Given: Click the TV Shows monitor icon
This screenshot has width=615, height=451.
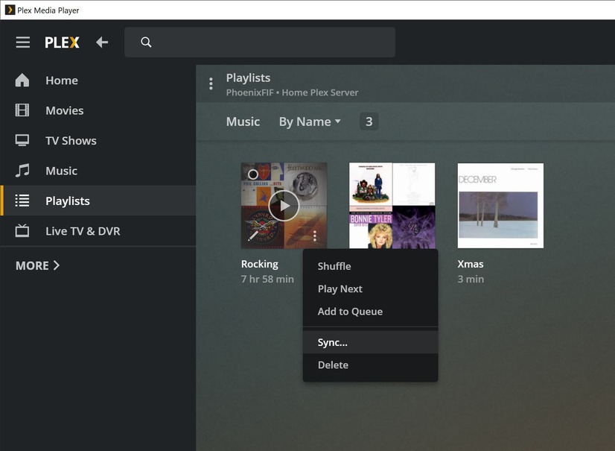Looking at the screenshot, I should pos(22,140).
